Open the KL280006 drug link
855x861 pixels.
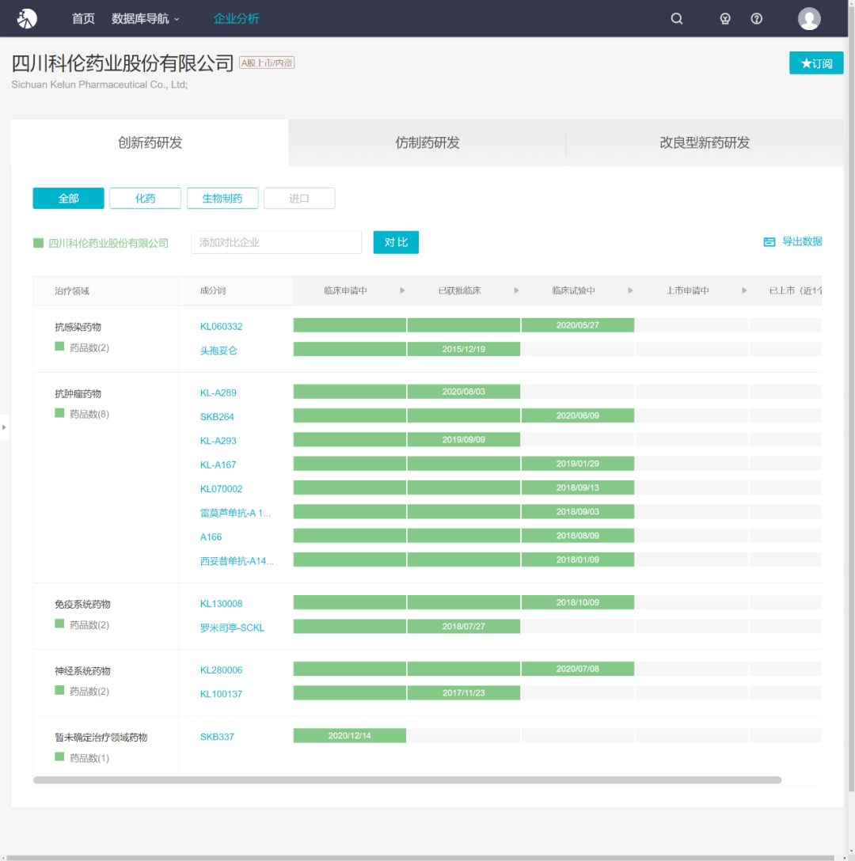point(221,670)
